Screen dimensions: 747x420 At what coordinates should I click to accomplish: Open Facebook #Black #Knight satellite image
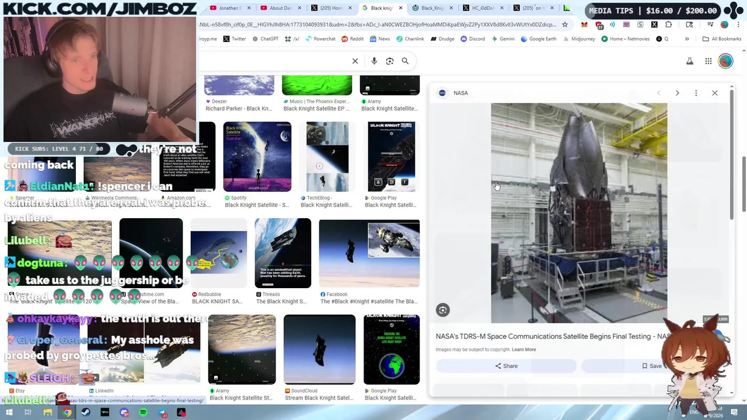pos(369,253)
